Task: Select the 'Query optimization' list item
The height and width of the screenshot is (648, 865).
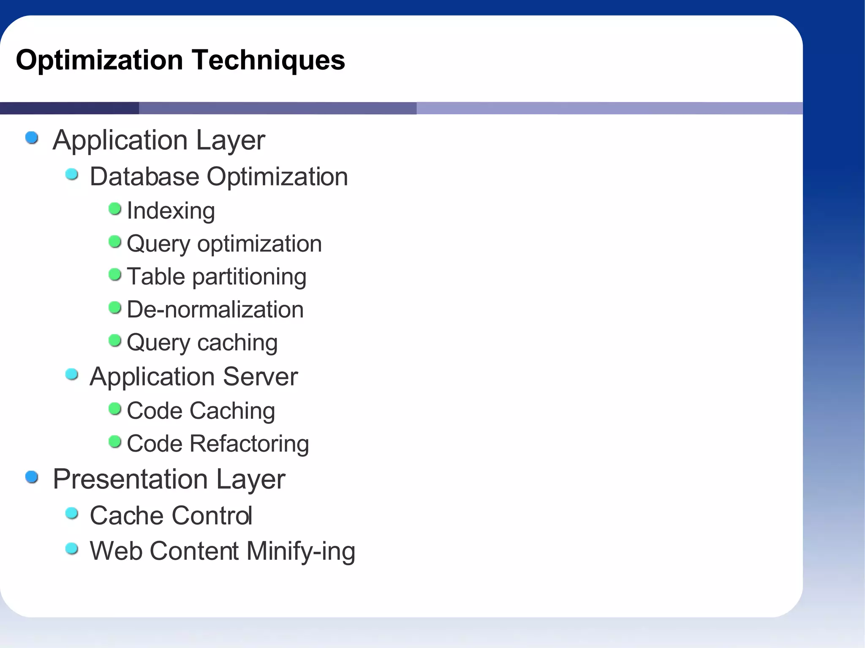Action: 224,244
